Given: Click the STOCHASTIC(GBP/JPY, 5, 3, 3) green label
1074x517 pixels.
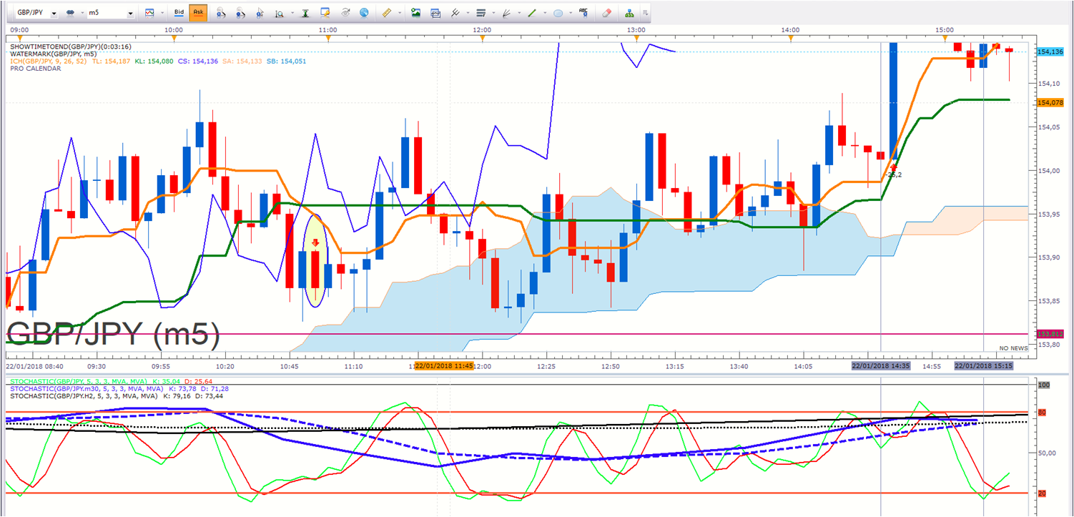Looking at the screenshot, I should [78, 381].
